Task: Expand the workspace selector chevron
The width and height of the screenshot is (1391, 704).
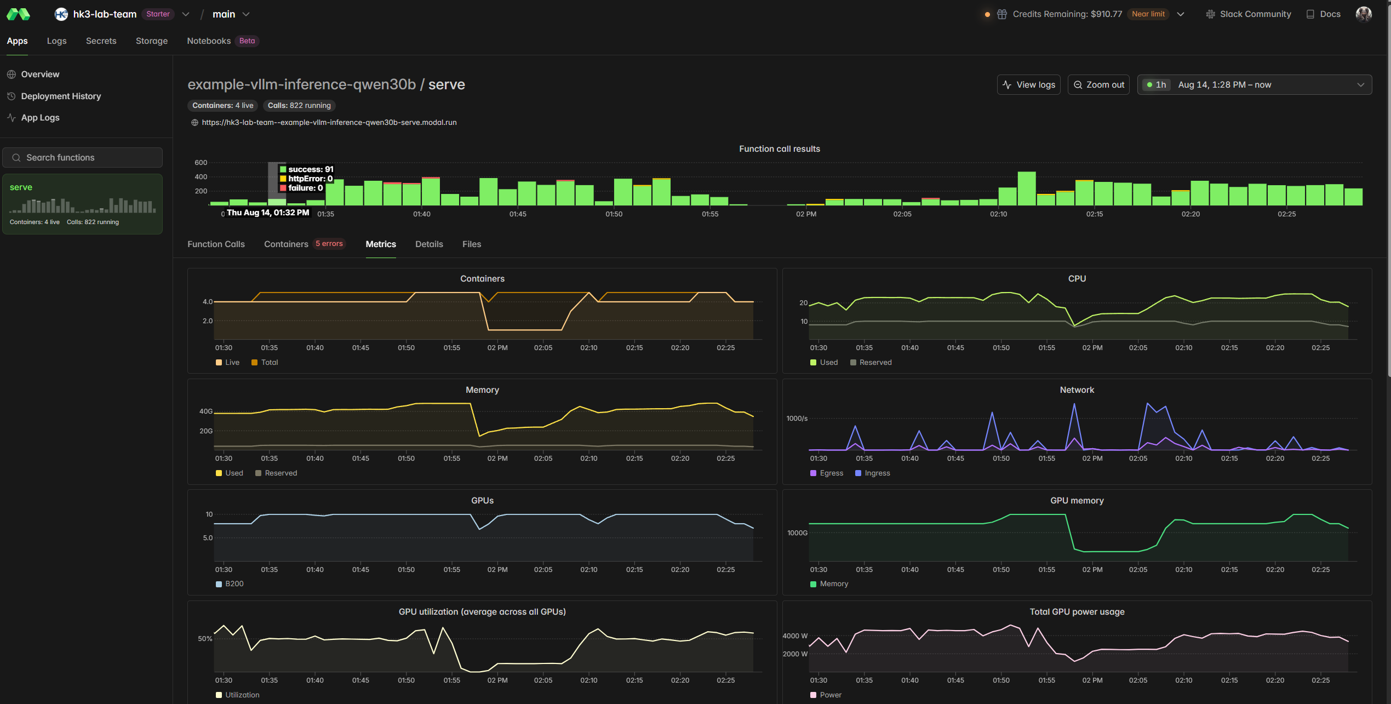Action: tap(186, 14)
